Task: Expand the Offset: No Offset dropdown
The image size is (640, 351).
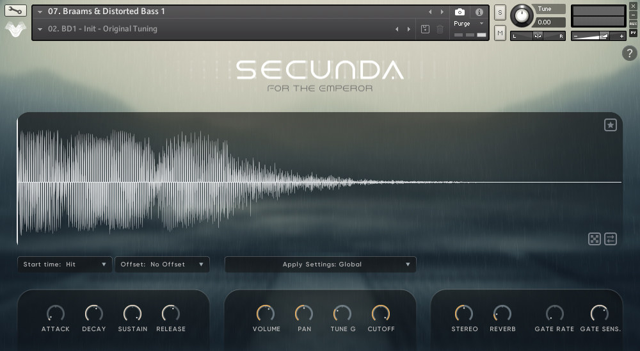Action: pyautogui.click(x=162, y=265)
